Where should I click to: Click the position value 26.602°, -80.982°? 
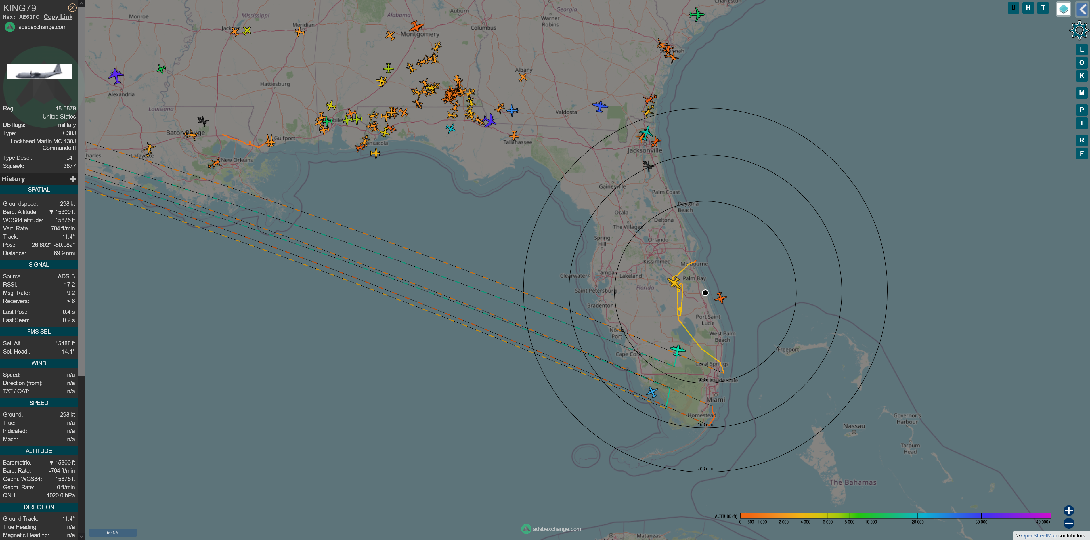click(x=53, y=245)
